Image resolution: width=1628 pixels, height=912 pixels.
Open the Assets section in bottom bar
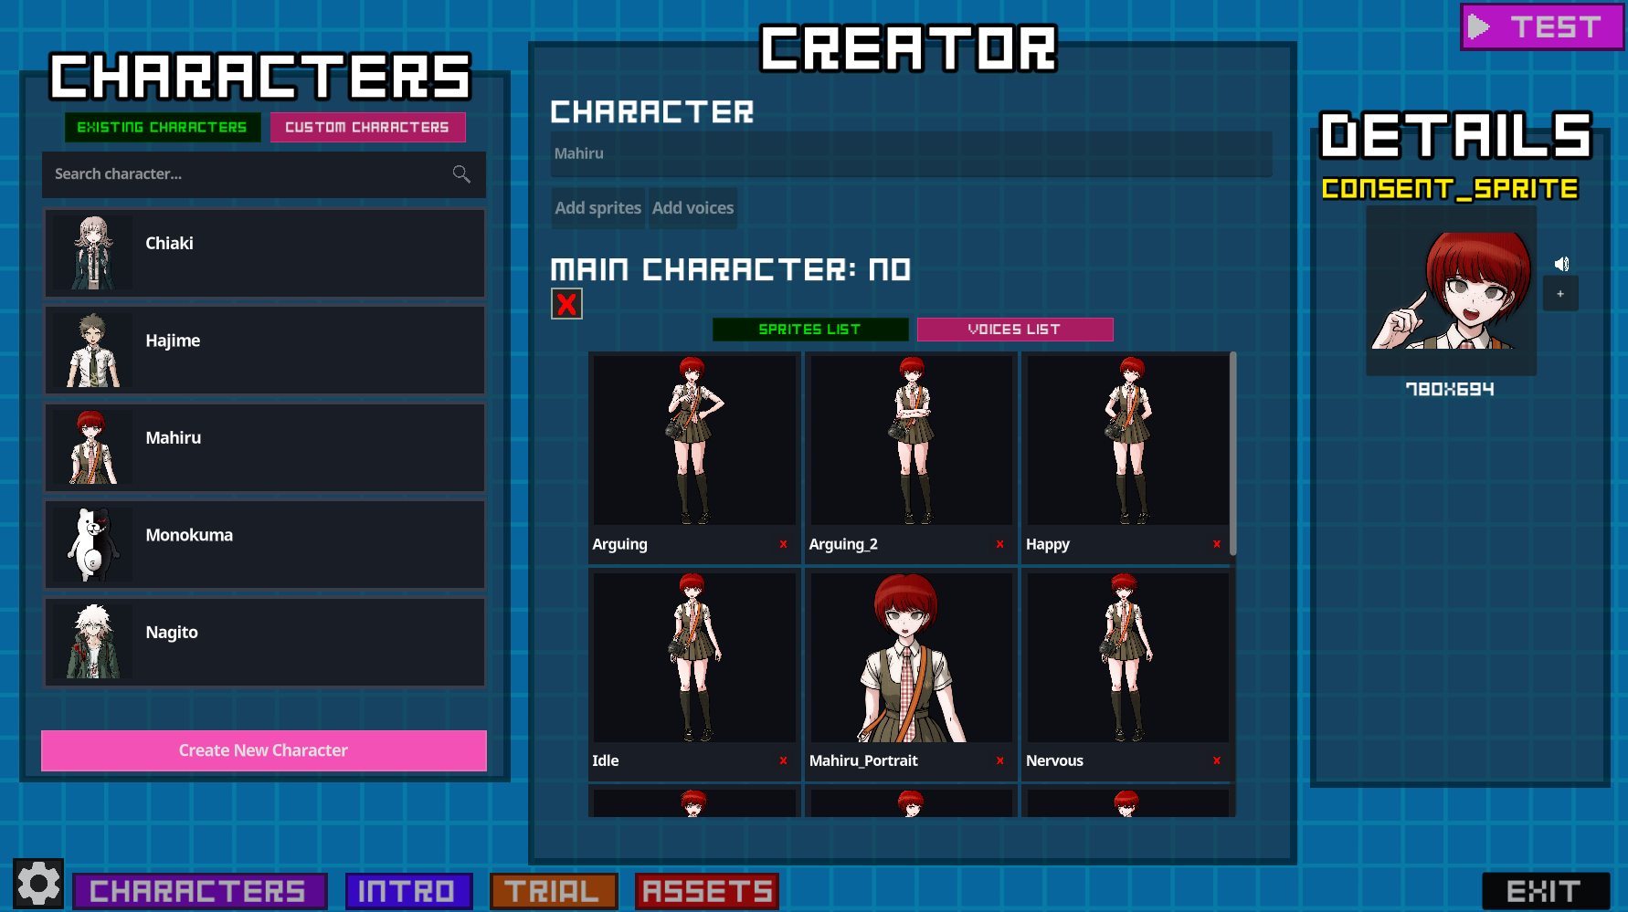point(706,891)
